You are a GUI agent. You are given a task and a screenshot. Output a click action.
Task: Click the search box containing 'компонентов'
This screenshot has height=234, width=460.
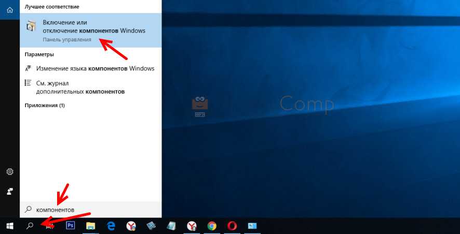91,210
